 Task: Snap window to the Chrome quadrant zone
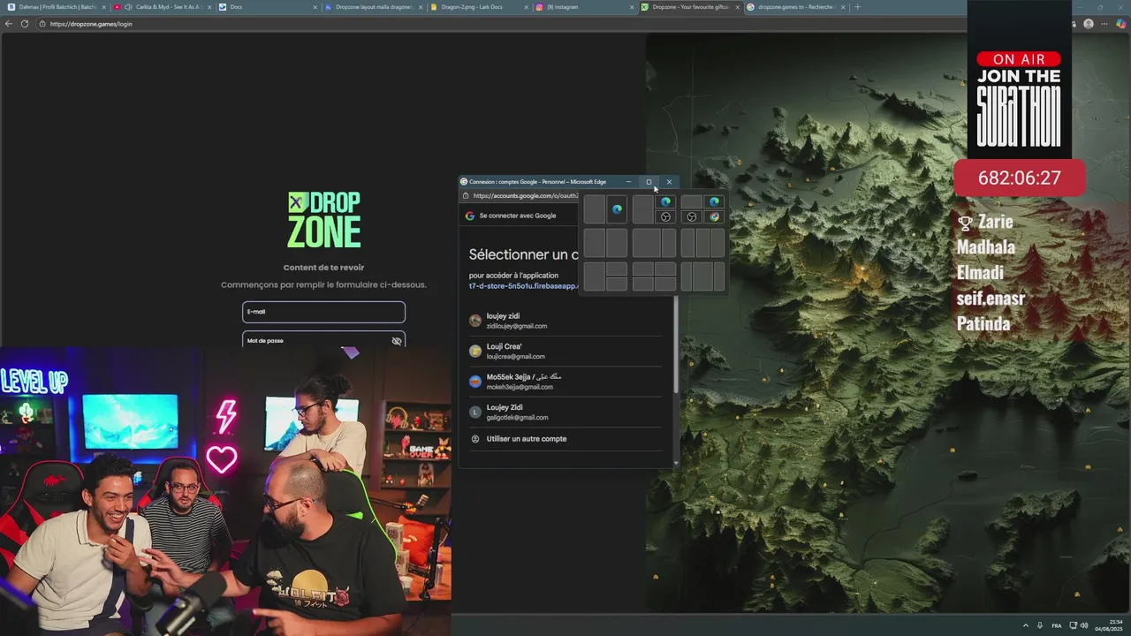point(714,217)
